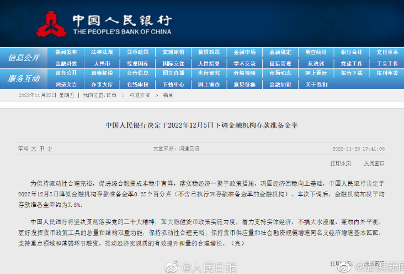Click the 服务互动 section header
This screenshot has width=404, height=274.
(24, 79)
